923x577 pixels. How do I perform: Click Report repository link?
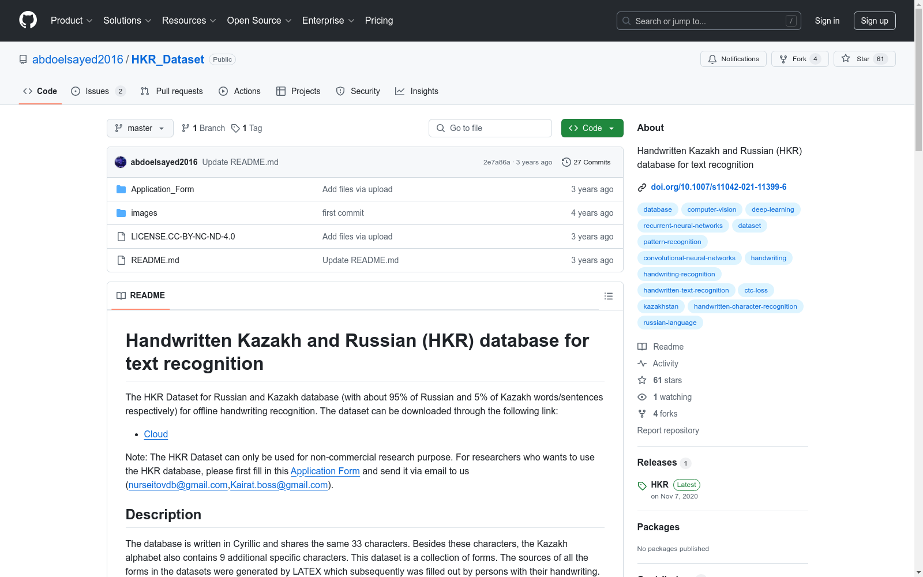click(x=668, y=430)
